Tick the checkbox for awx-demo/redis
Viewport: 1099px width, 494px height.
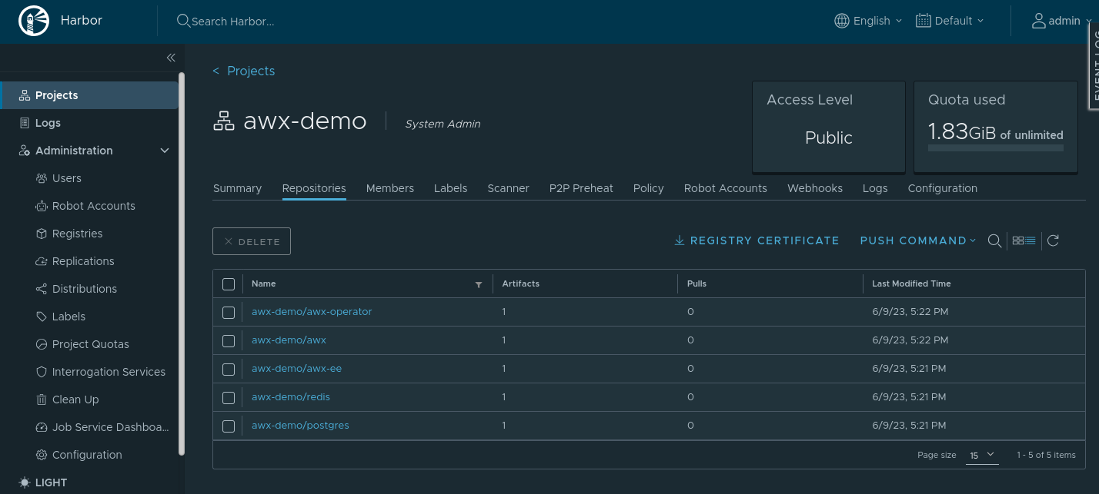coord(229,398)
